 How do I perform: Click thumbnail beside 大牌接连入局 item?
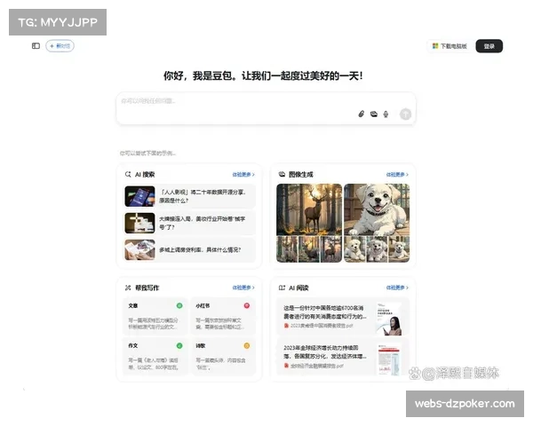(x=139, y=223)
